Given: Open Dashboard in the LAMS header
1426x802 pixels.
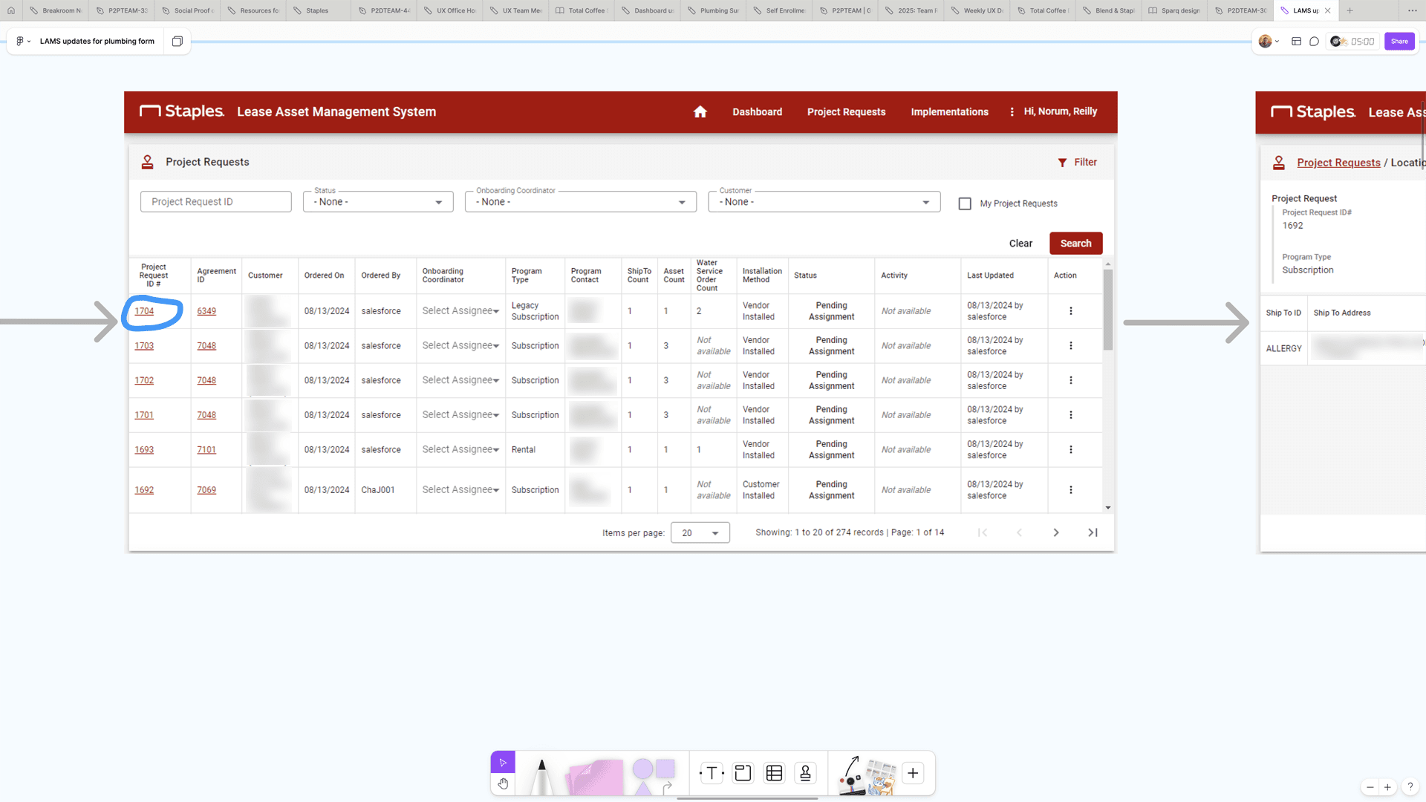Looking at the screenshot, I should pos(757,112).
